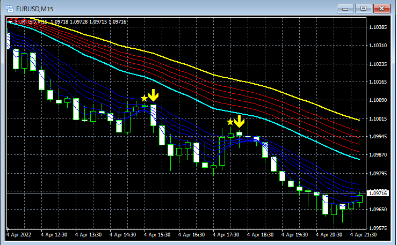Click the price label 1.10235

pos(378,64)
